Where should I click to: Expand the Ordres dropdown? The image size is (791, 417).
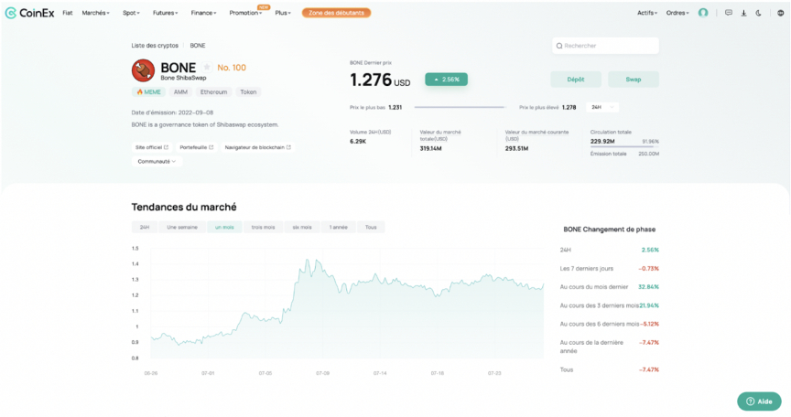pyautogui.click(x=677, y=13)
